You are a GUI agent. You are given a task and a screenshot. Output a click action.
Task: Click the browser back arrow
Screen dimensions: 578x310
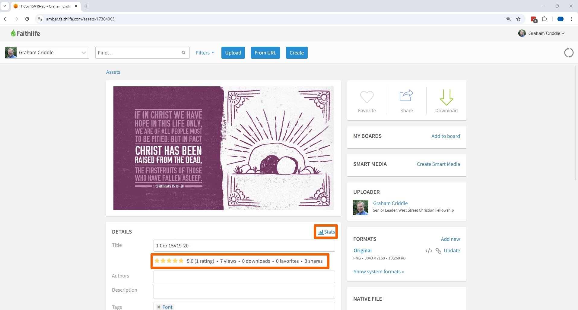[5, 19]
